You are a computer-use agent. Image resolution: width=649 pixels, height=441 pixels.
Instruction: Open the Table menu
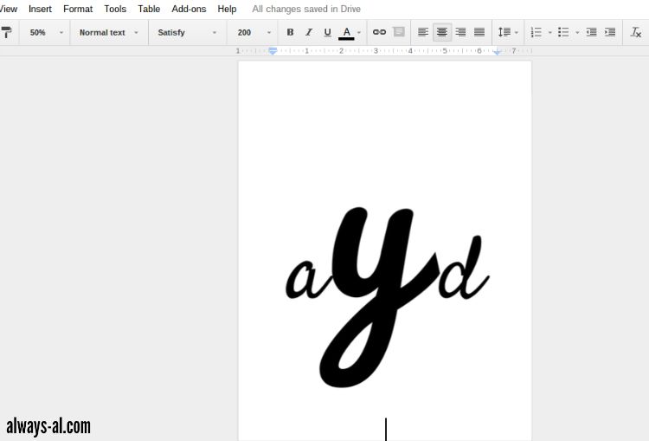tap(149, 9)
